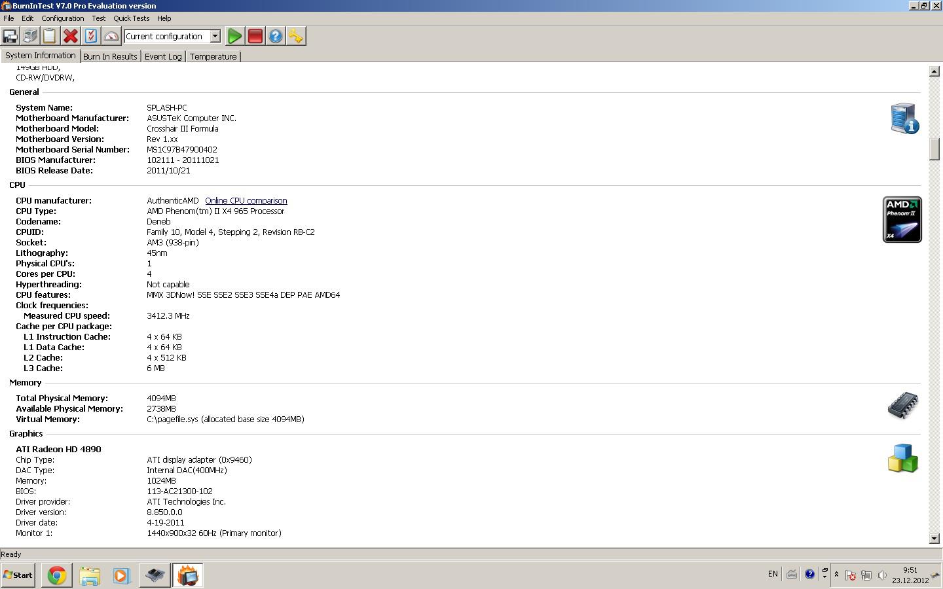The image size is (943, 589).
Task: Click the Current configuration combo box field
Action: [172, 37]
